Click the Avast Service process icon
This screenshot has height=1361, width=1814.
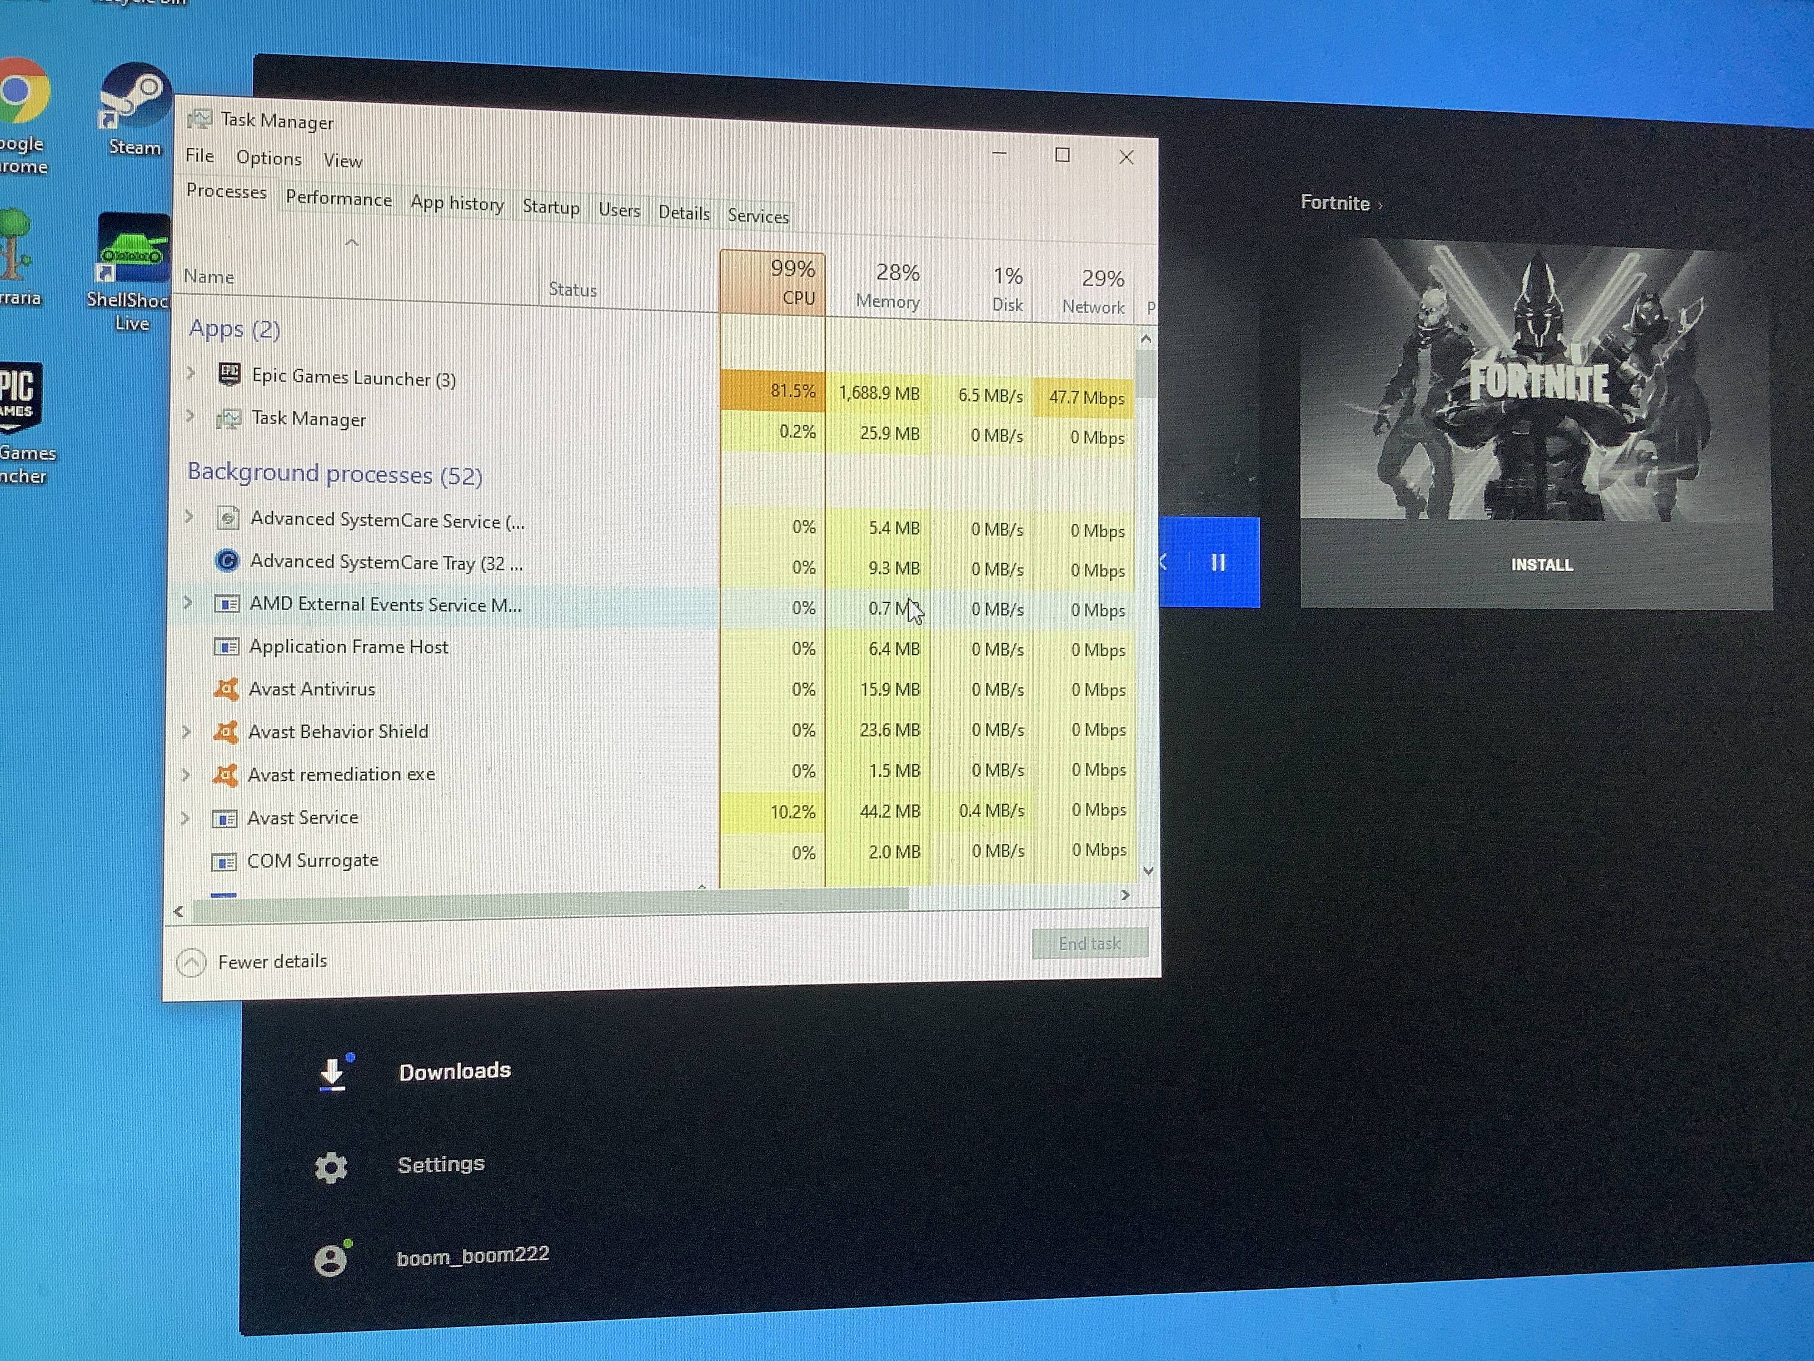[x=224, y=818]
